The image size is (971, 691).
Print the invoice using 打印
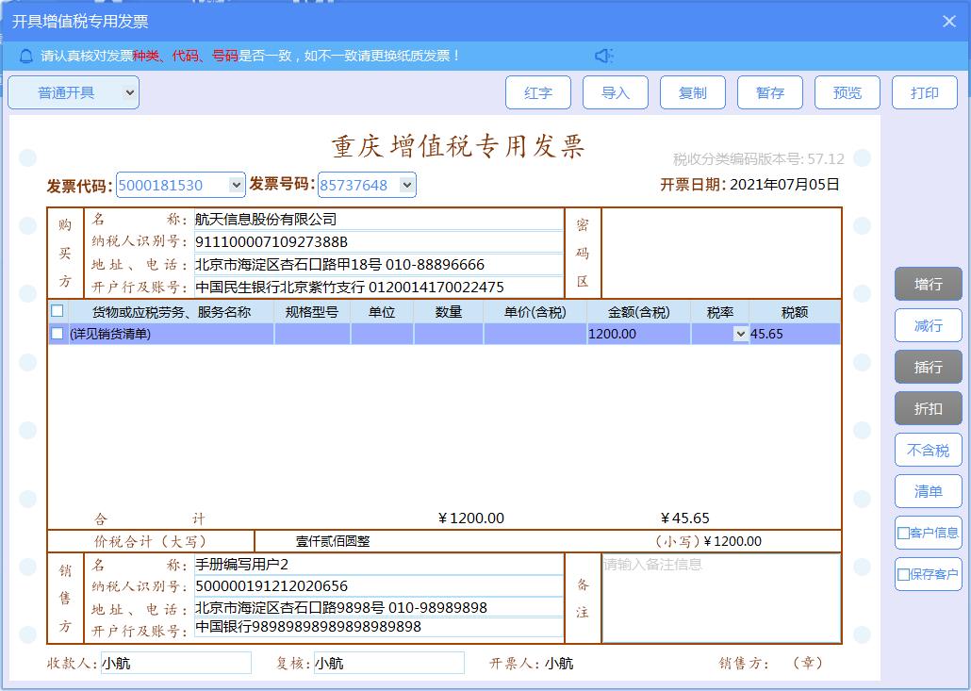tap(925, 91)
